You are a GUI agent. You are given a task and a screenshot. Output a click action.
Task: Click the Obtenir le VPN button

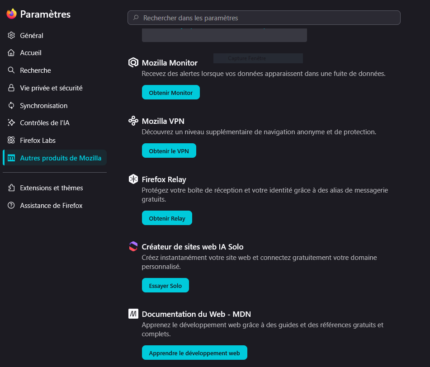pyautogui.click(x=169, y=151)
